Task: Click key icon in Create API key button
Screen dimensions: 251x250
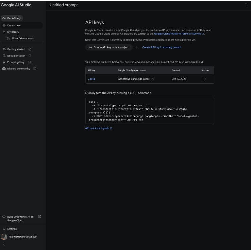Action: 90,47
